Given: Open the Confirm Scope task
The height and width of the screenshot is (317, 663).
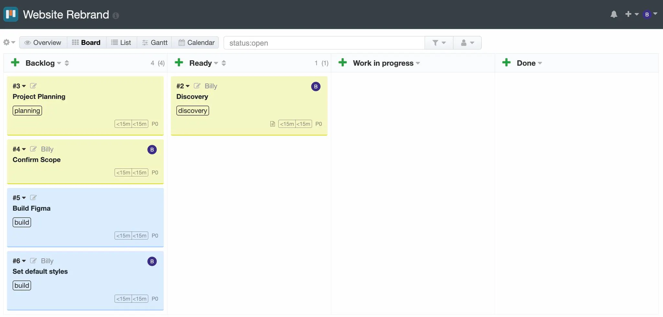Looking at the screenshot, I should (37, 160).
